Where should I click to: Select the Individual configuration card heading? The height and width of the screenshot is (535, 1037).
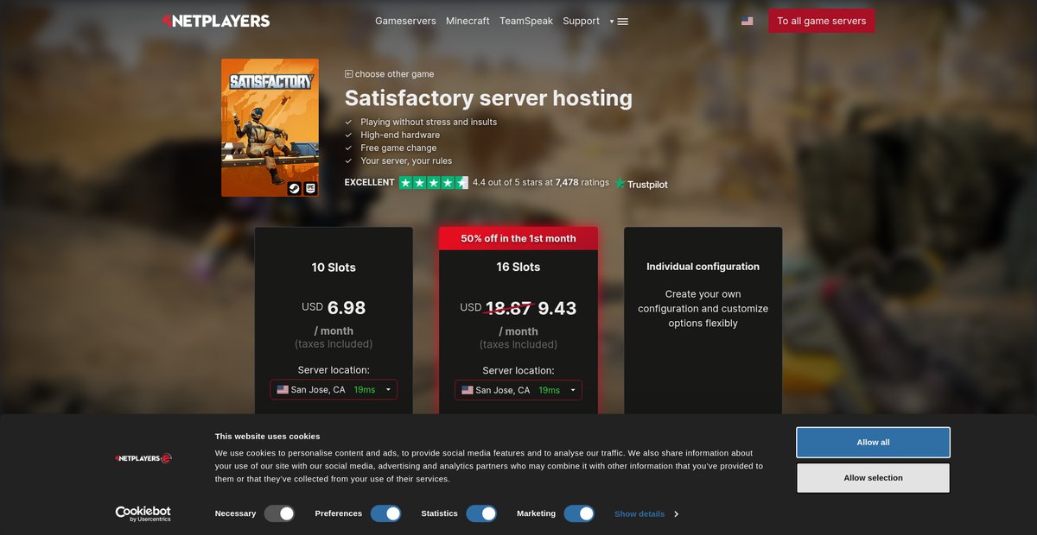[703, 267]
